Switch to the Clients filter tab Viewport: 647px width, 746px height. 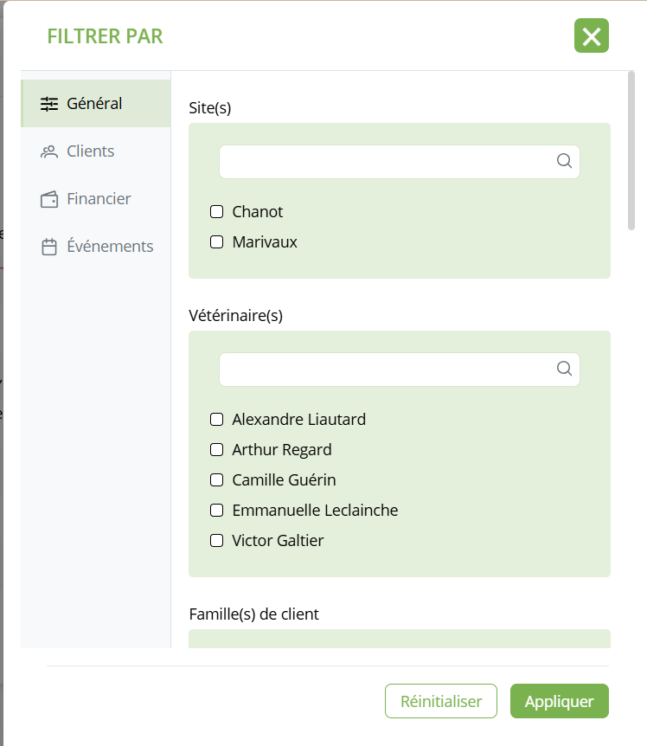[90, 151]
